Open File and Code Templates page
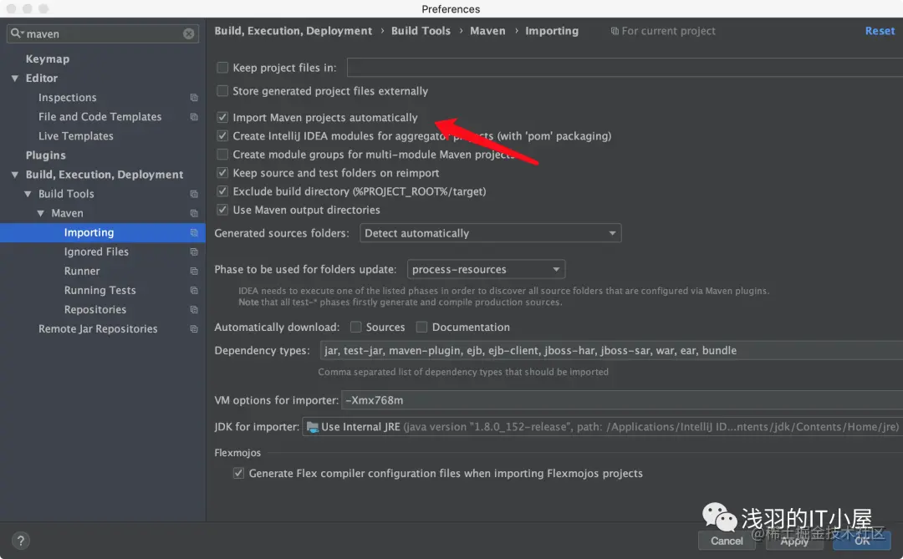This screenshot has height=559, width=903. coord(100,117)
